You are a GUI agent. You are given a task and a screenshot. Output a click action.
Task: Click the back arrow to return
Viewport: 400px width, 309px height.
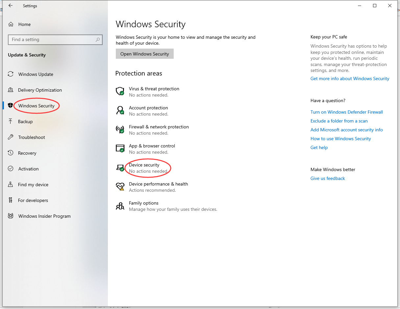pos(10,6)
